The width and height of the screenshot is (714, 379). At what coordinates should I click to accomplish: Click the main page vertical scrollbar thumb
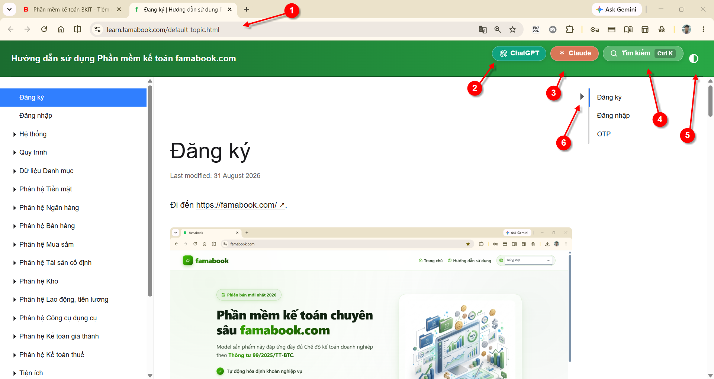710,101
